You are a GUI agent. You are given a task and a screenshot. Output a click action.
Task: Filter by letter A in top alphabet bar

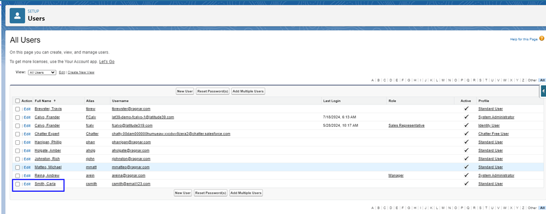(372, 80)
